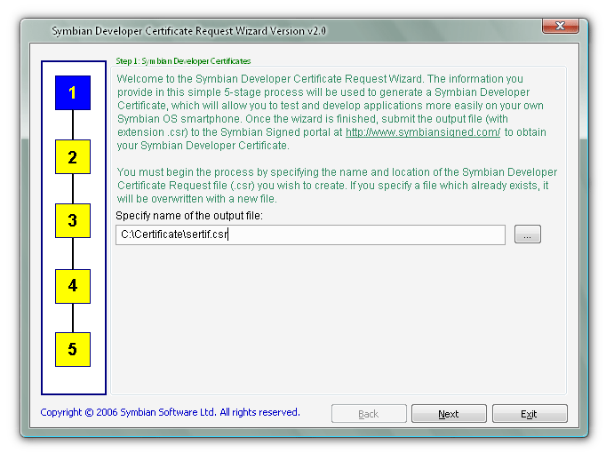Select step 5 box in wizard sidebar
Image resolution: width=606 pixels, height=453 pixels.
[x=73, y=349]
